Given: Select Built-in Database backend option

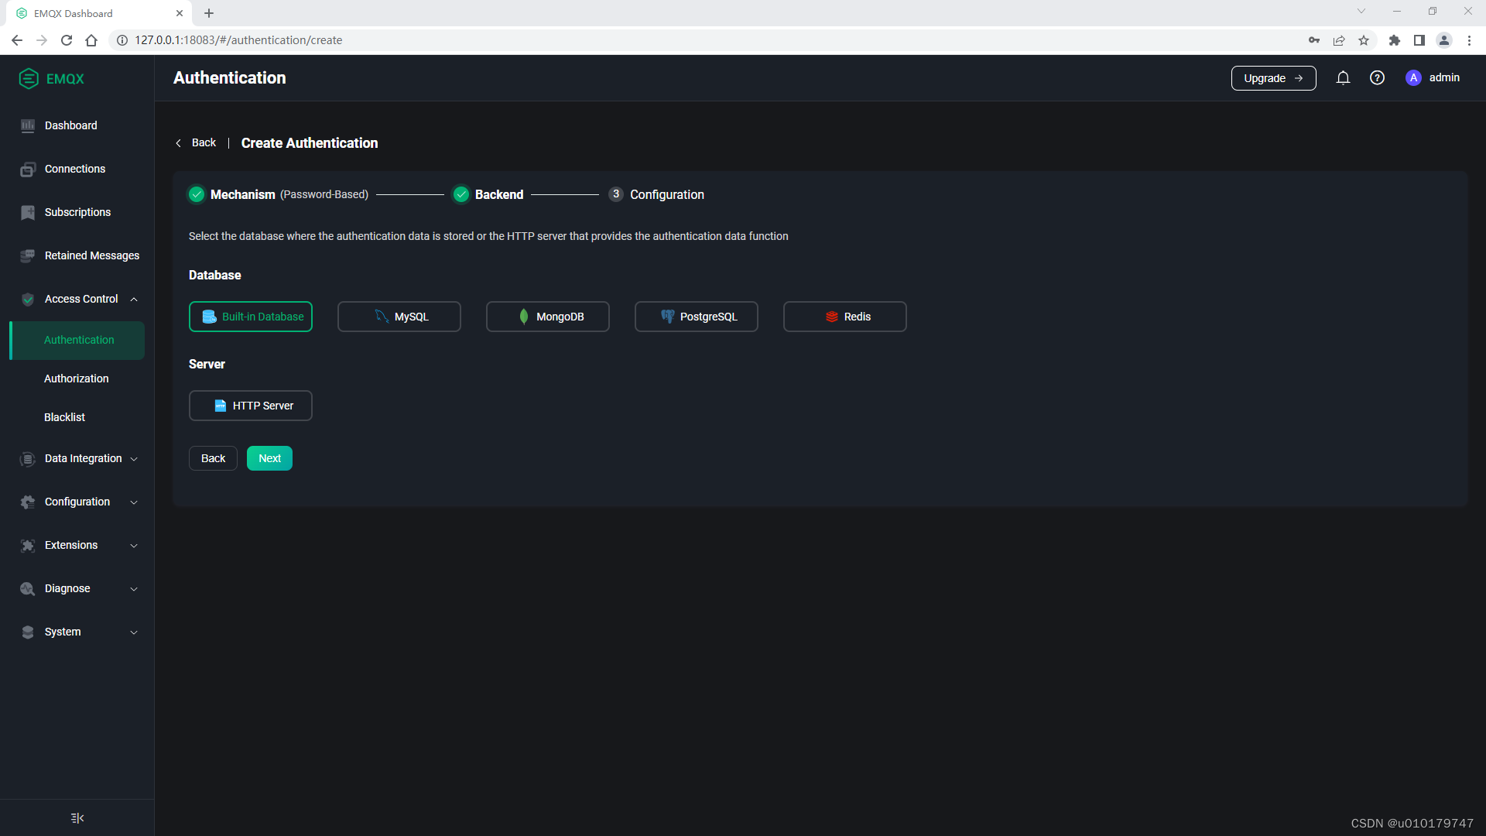Looking at the screenshot, I should 251,317.
